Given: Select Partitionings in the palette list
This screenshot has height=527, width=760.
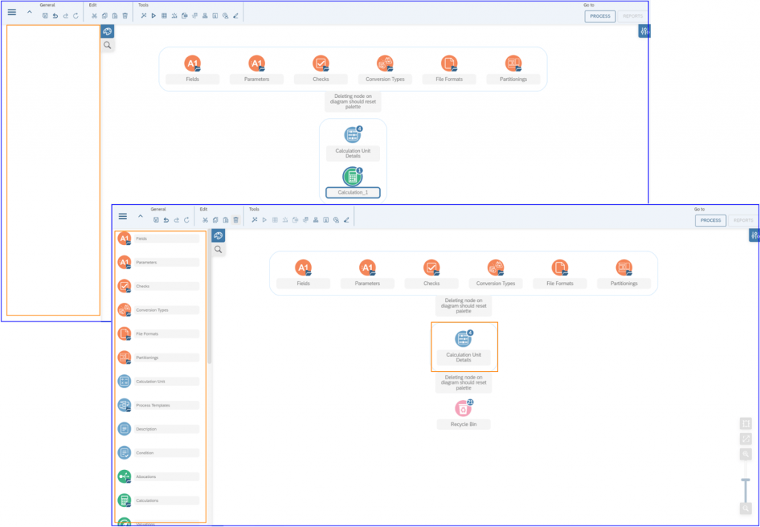Looking at the screenshot, I should pos(159,357).
